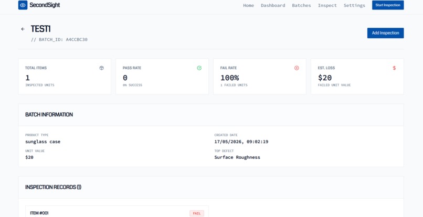Viewport: 423px width, 217px height.
Task: Click the 'Surface Roughness' top defect value
Action: pyautogui.click(x=237, y=157)
